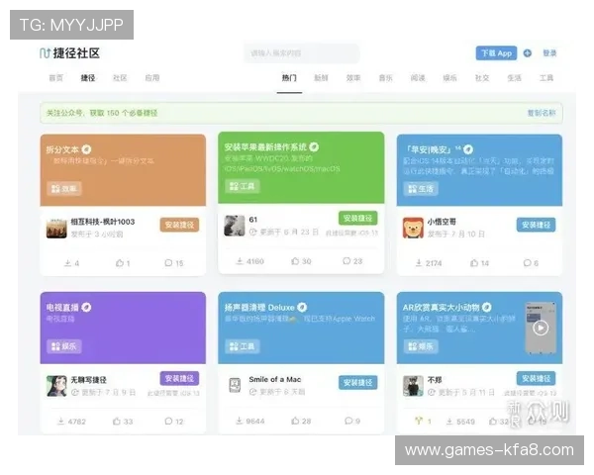Image resolution: width=594 pixels, height=475 pixels.
Task: Install the 拆分文本 shortcut via 安装捷径
Action: 179,225
